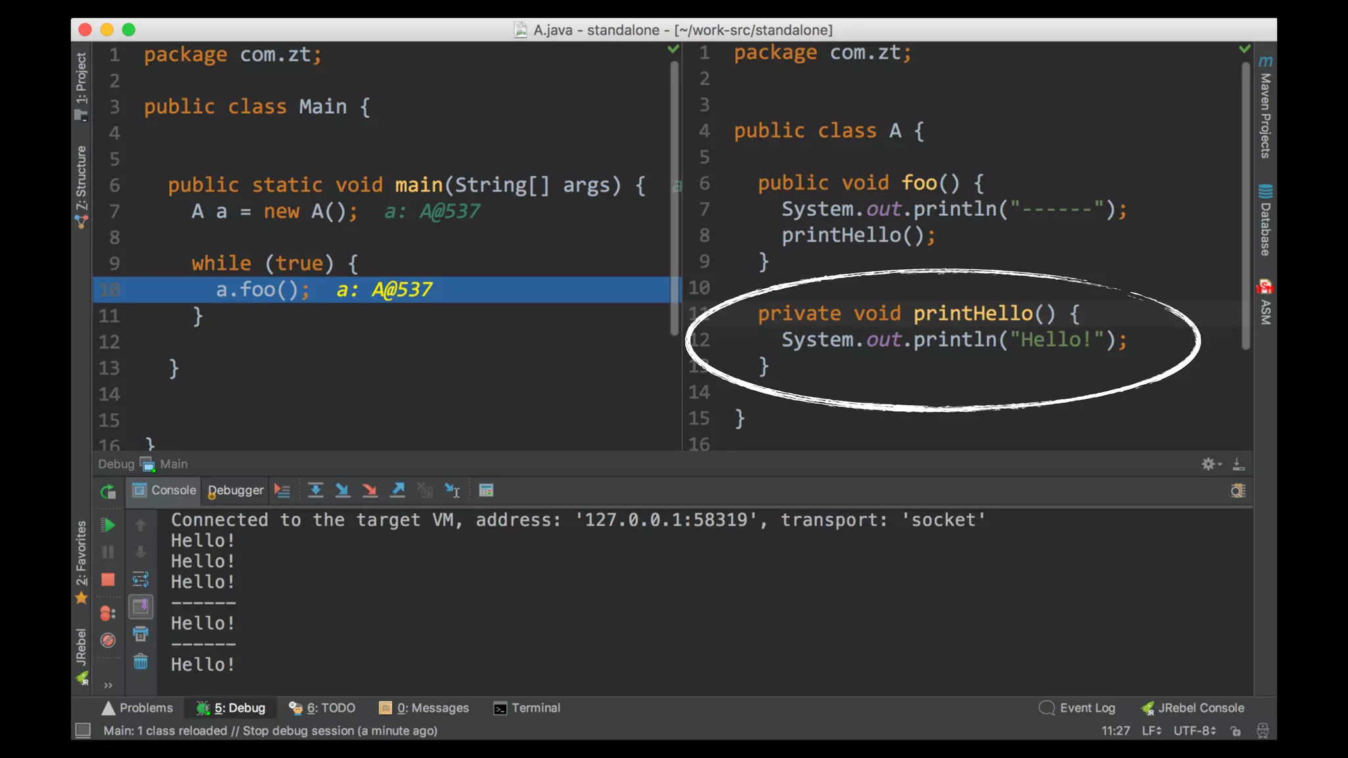Image resolution: width=1348 pixels, height=758 pixels.
Task: Open the debug panel gear settings dropdown
Action: click(x=1210, y=464)
